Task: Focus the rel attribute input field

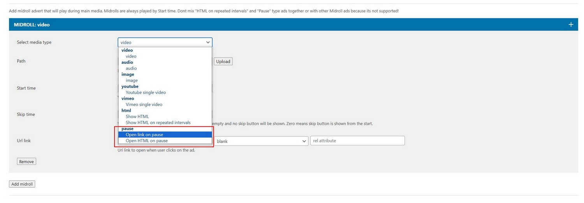Action: pos(357,141)
